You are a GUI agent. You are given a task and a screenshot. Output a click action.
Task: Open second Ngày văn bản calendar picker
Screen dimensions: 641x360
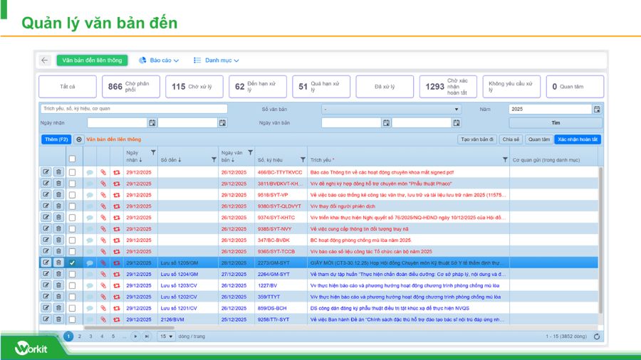pyautogui.click(x=457, y=123)
